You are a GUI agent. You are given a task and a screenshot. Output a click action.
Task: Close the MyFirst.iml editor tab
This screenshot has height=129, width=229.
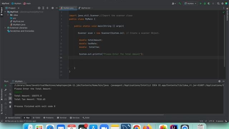[x=92, y=8]
